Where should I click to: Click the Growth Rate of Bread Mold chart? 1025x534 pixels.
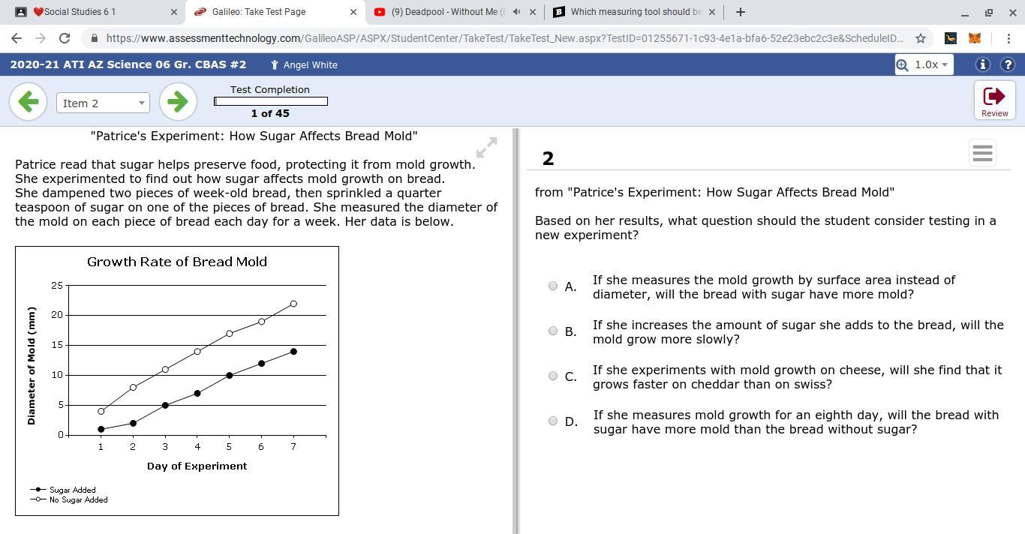pyautogui.click(x=177, y=381)
